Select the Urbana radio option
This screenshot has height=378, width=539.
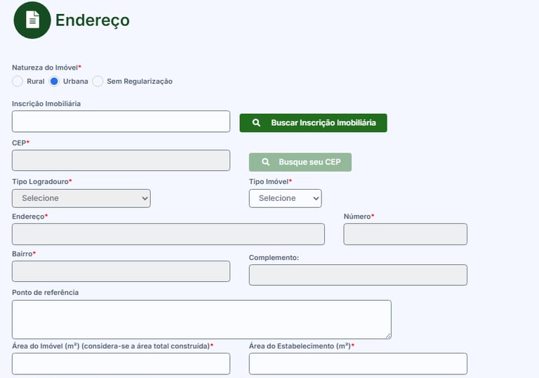point(54,82)
